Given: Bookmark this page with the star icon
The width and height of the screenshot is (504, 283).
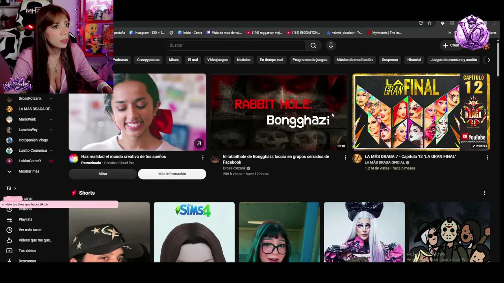Looking at the screenshot, I should [430, 23].
